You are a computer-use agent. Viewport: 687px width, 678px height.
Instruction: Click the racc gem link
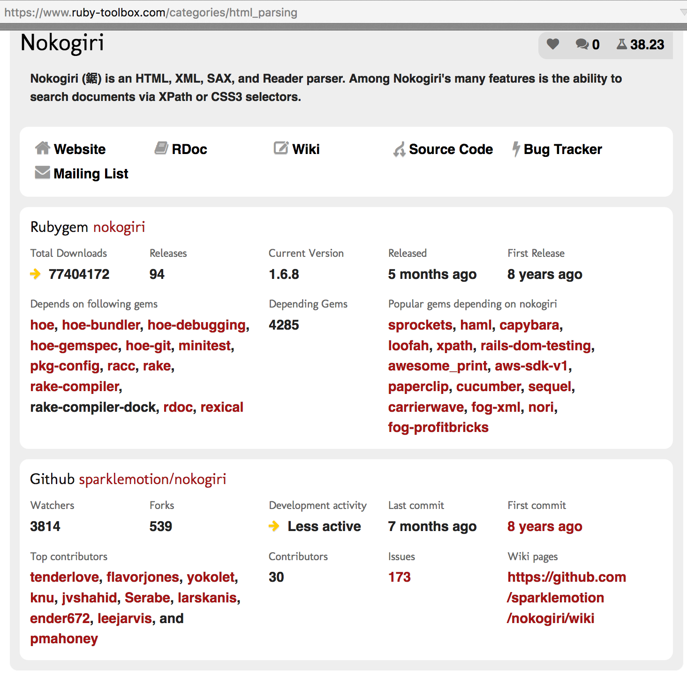[121, 366]
